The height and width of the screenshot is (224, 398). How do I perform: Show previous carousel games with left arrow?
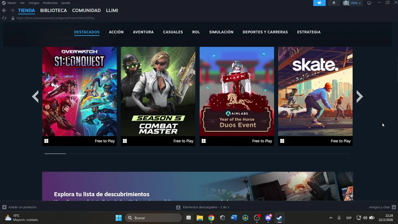(x=35, y=96)
